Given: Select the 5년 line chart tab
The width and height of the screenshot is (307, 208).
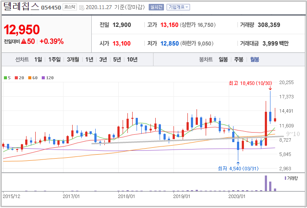Looking at the screenshot, I should tap(117, 59).
